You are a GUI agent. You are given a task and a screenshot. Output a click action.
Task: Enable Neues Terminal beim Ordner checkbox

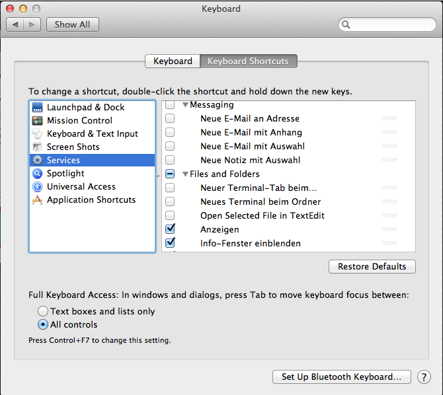pos(170,201)
